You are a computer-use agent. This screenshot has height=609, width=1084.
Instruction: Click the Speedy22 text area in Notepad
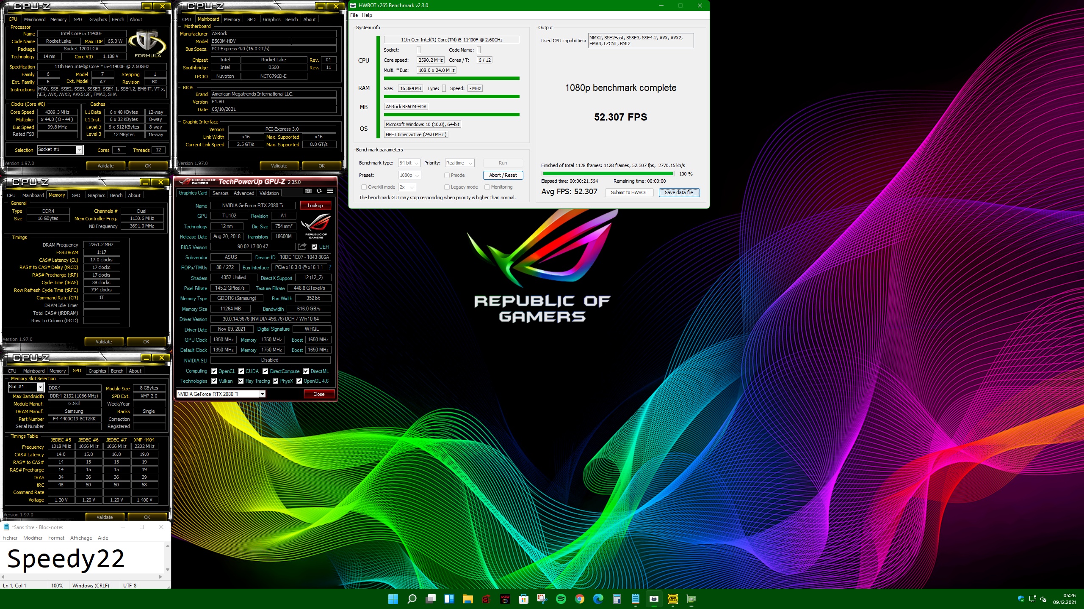83,558
